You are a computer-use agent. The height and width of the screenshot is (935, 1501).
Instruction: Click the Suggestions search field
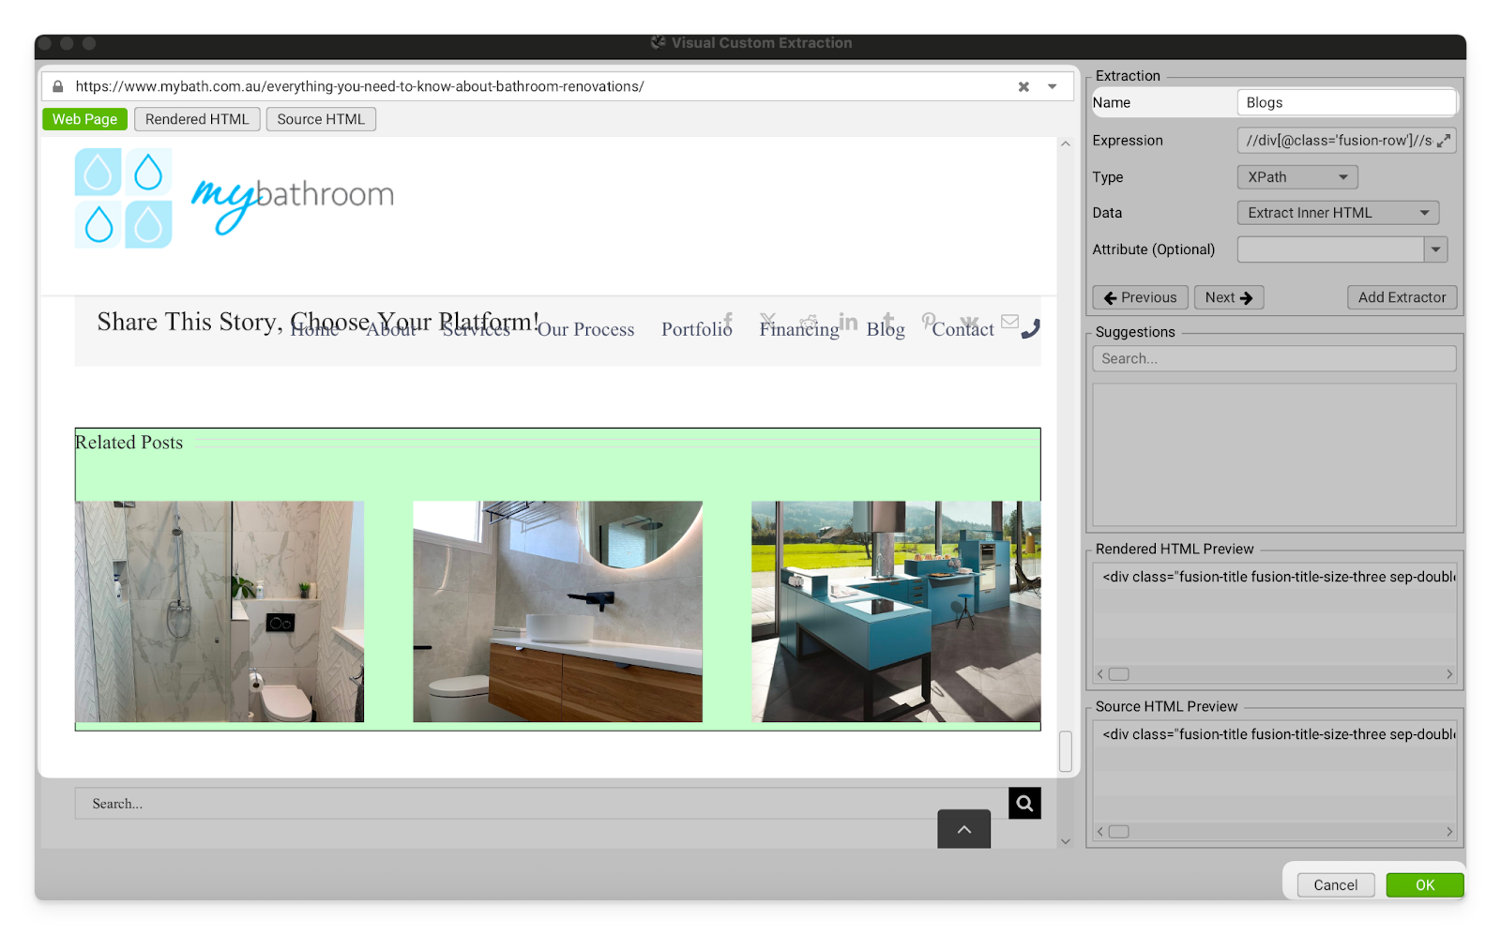[1273, 358]
